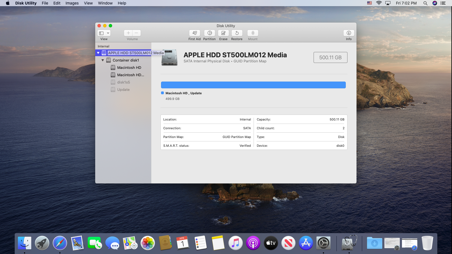Select the Update volume in sidebar

pos(123,89)
